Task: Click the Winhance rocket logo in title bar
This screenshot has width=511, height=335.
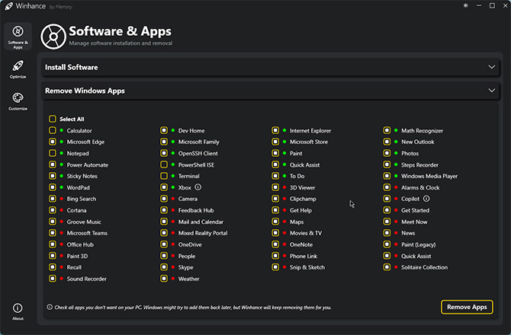Action: pyautogui.click(x=9, y=6)
